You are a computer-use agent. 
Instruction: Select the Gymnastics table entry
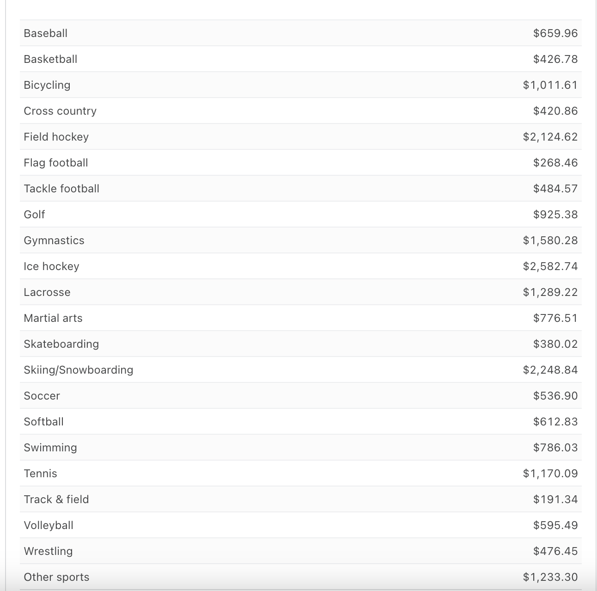pos(54,241)
